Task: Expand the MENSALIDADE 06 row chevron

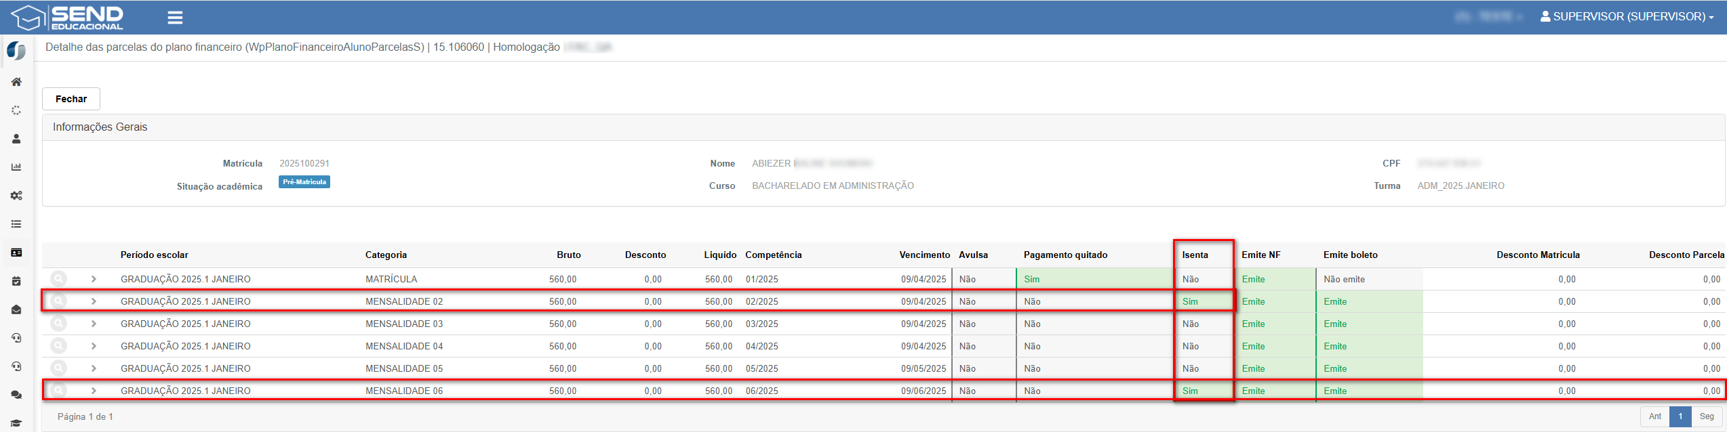Action: pos(94,391)
